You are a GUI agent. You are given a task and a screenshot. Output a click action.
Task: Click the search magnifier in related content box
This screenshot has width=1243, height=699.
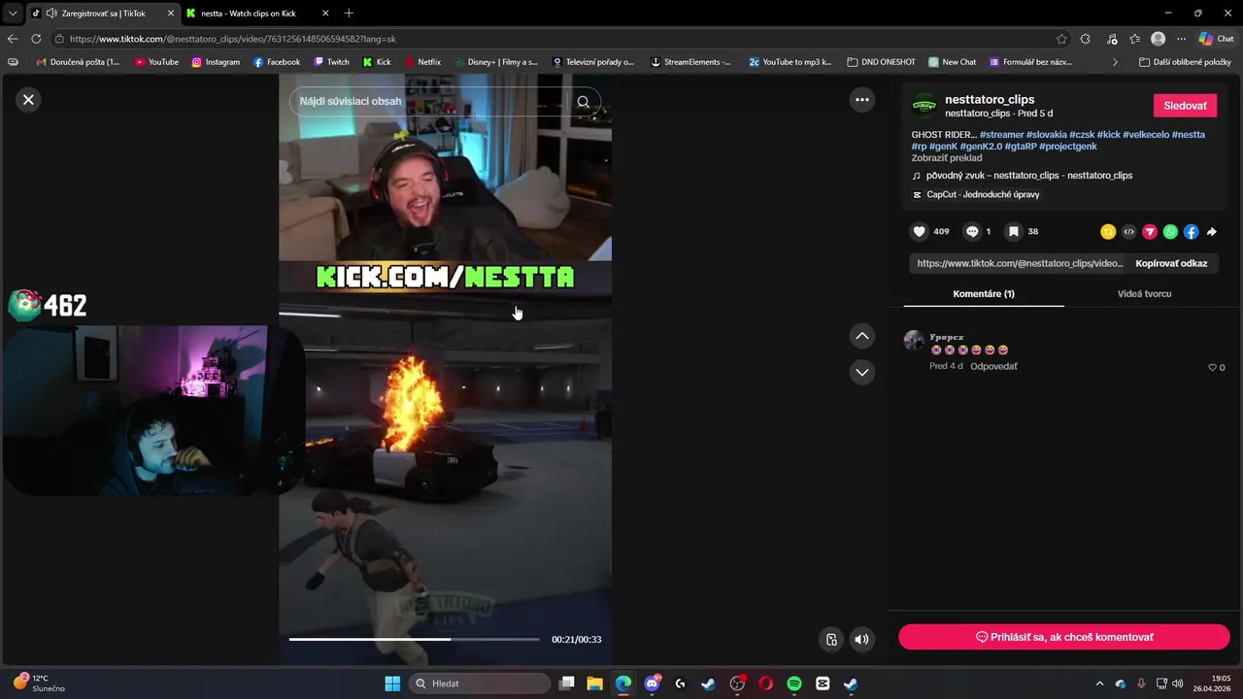click(583, 101)
